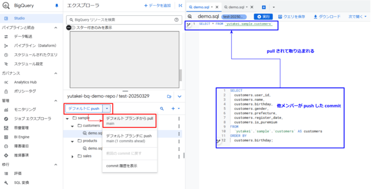Switch to the first demo.sql tab

click(x=201, y=7)
